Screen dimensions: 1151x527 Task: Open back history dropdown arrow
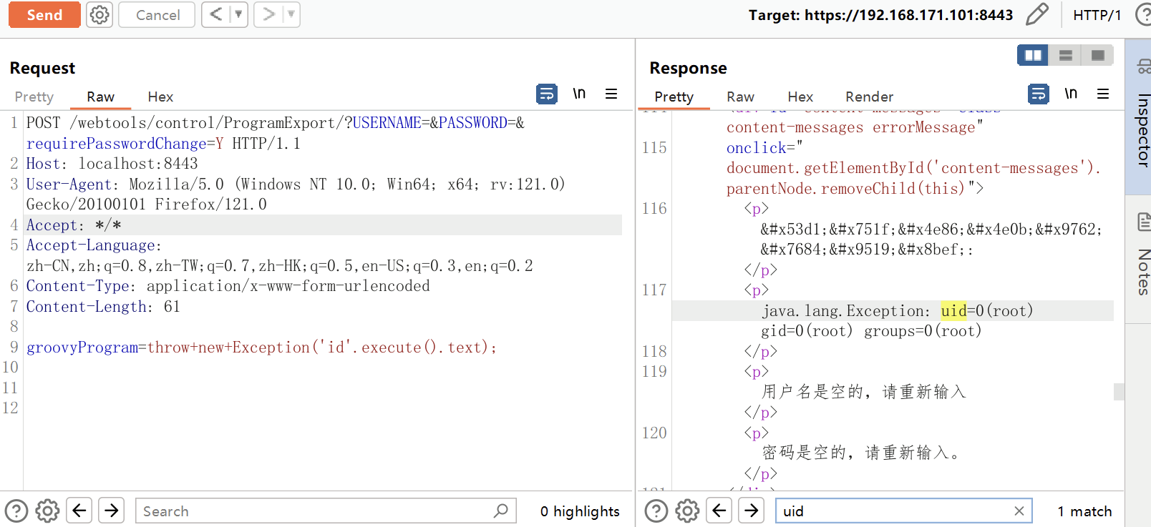[x=238, y=14]
